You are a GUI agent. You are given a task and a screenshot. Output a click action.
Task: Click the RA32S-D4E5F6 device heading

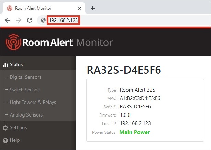(124, 70)
